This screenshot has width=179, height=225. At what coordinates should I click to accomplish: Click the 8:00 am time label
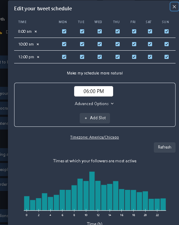click(25, 31)
